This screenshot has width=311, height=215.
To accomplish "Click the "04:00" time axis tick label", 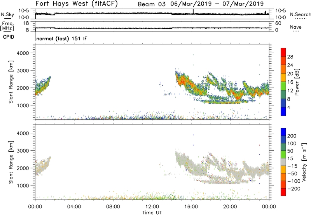I will click(74, 207).
